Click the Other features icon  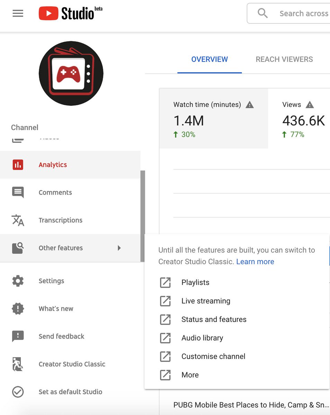tap(18, 248)
